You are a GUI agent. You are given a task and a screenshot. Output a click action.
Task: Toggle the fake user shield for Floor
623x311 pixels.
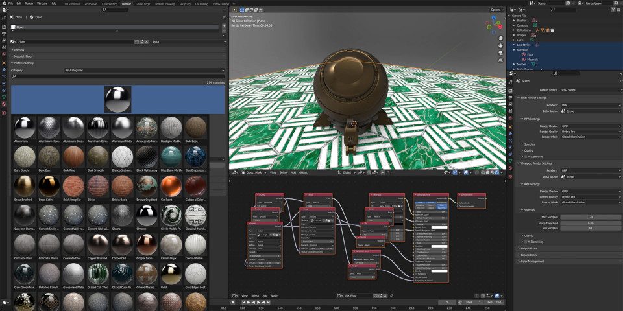coord(136,41)
